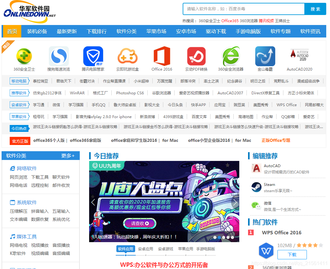Open the 搜狗高速浏览 icon
This screenshot has height=269, width=330.
click(x=59, y=56)
